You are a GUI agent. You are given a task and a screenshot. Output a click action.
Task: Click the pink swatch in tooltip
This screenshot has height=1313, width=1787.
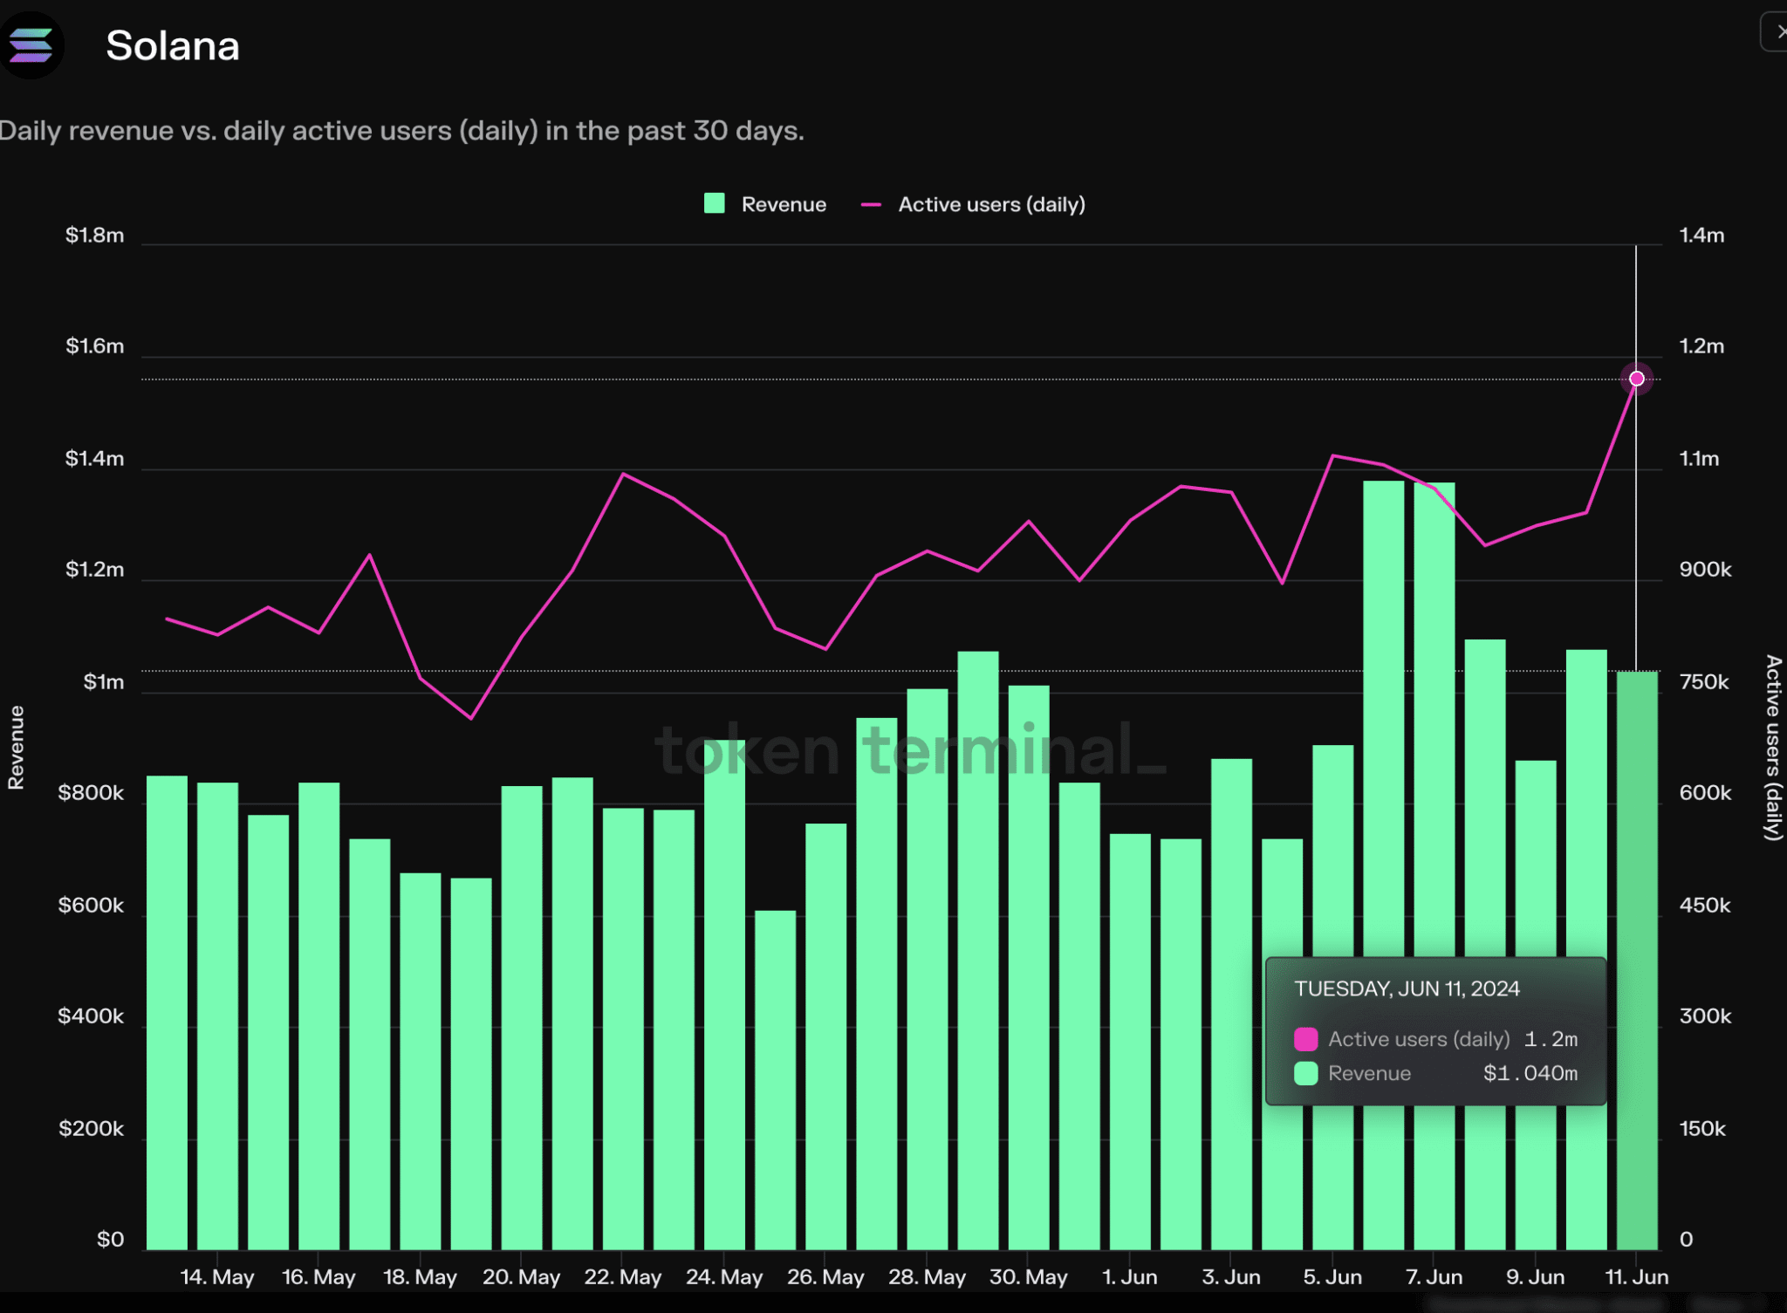(x=1305, y=1039)
